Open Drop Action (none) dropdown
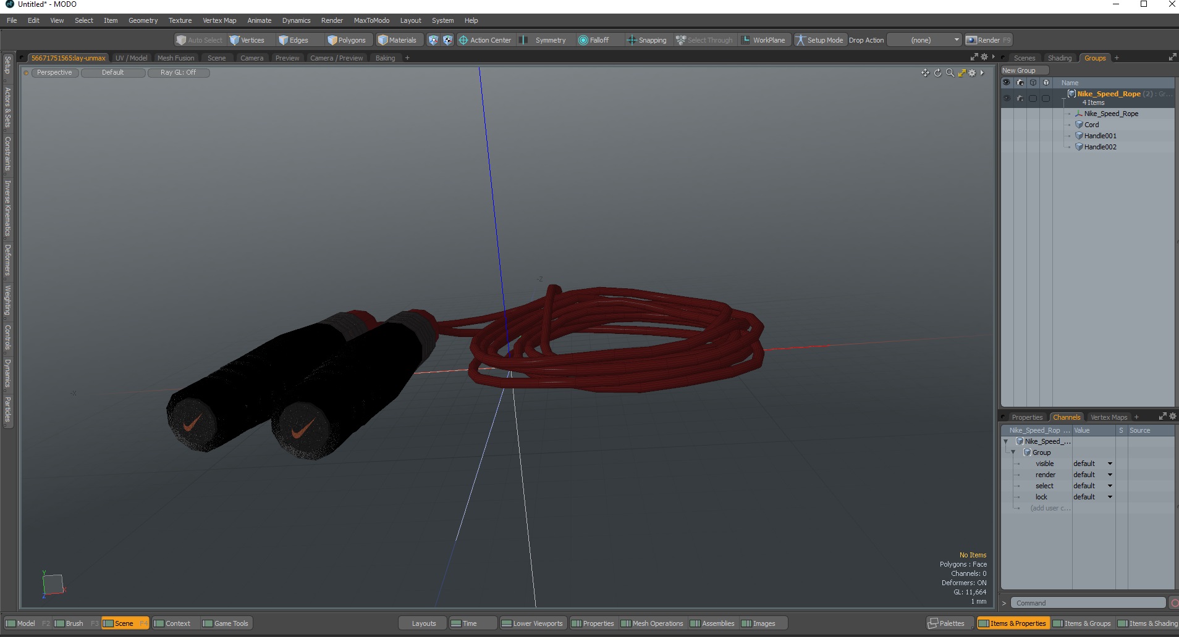Screen dimensions: 1179x637 pyautogui.click(x=924, y=40)
